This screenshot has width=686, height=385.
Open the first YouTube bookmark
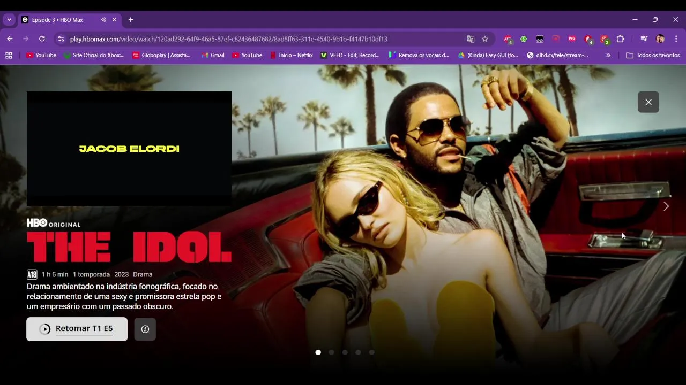pos(41,55)
